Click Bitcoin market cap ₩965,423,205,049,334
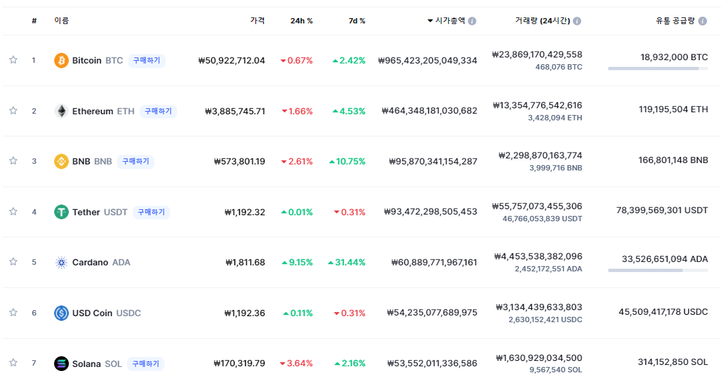721x379 pixels. [428, 60]
